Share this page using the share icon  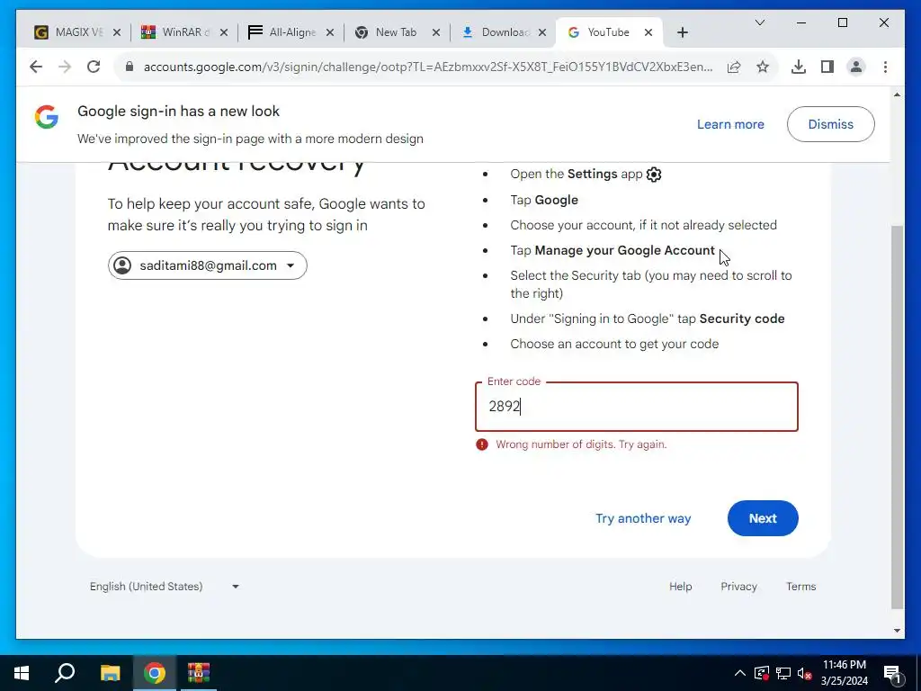coord(734,67)
